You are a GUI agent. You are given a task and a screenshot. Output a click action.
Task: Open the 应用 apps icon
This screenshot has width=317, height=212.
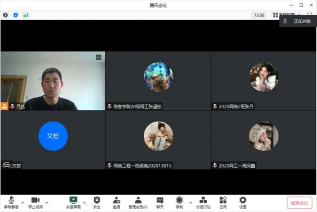(x=223, y=202)
